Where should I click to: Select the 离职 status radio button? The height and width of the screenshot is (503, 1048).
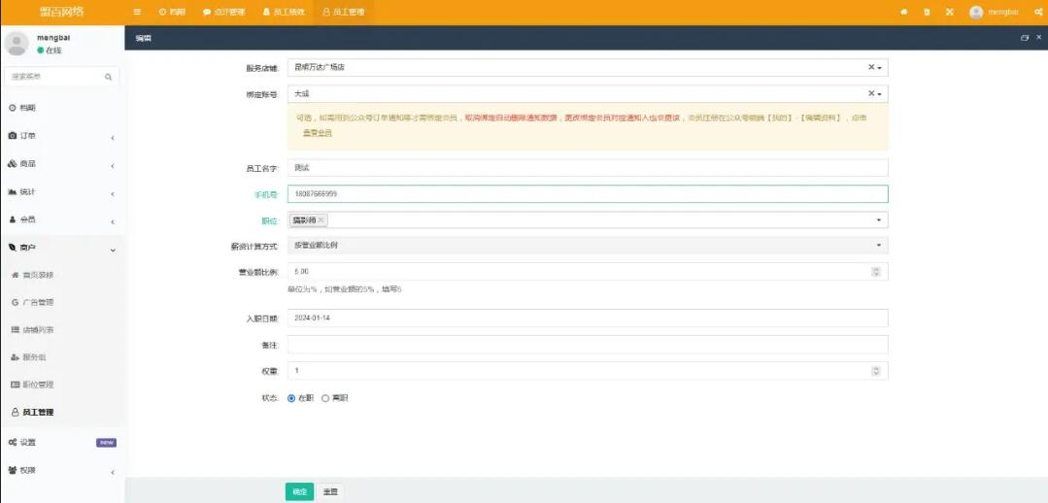point(325,398)
